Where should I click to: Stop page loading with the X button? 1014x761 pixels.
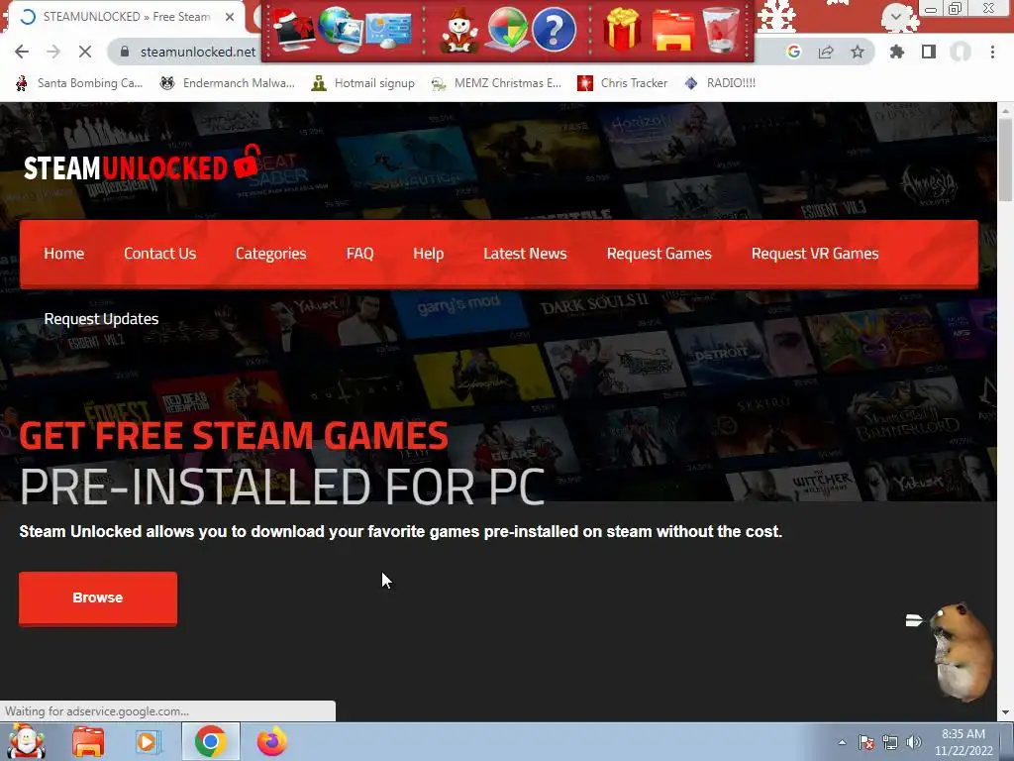(x=85, y=52)
